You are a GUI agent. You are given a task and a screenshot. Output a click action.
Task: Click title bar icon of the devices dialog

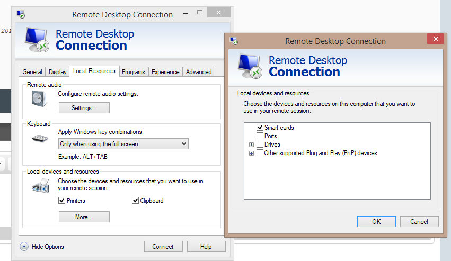coord(234,41)
